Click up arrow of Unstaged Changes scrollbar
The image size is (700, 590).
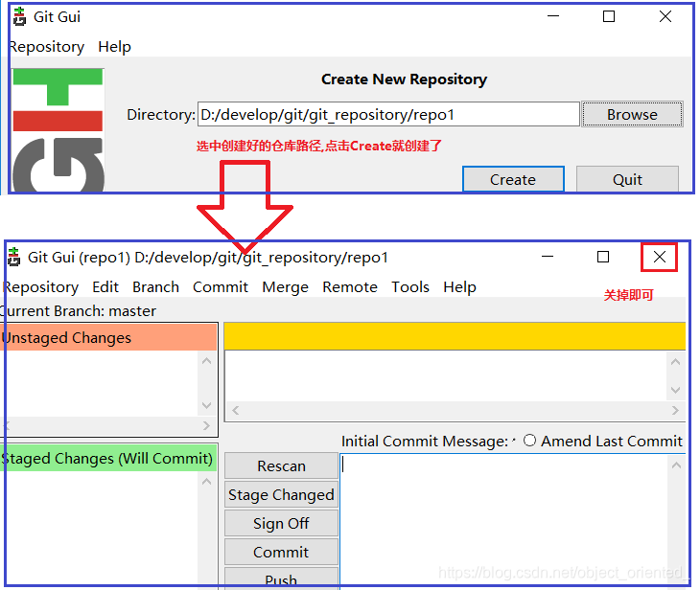[206, 361]
